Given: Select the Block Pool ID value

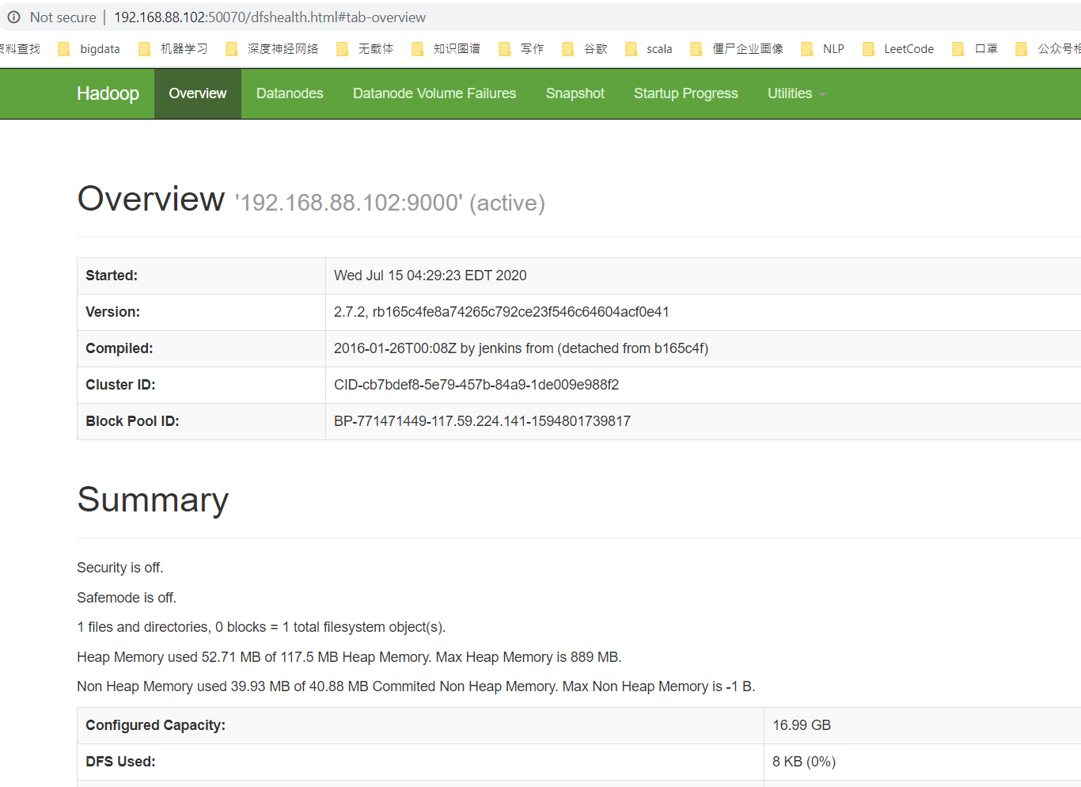Looking at the screenshot, I should 482,421.
